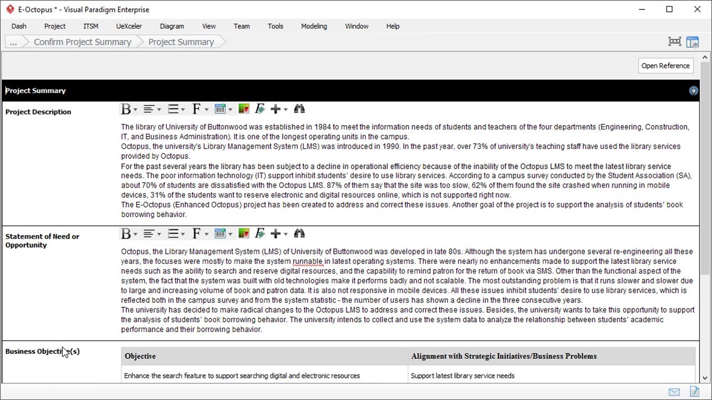
Task: Minimize the Visual Paradigm window
Action: point(641,9)
